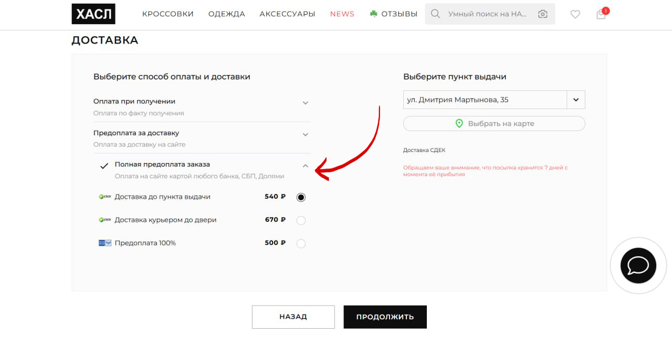Expand Оплата при получении section

(x=306, y=103)
